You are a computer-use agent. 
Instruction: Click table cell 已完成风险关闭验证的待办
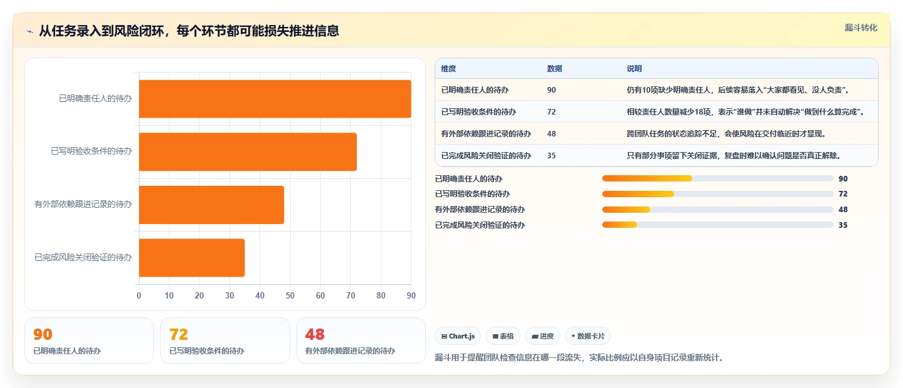pyautogui.click(x=486, y=156)
